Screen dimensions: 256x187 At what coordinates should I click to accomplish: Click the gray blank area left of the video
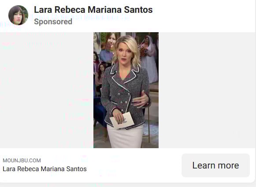[x=47, y=90]
